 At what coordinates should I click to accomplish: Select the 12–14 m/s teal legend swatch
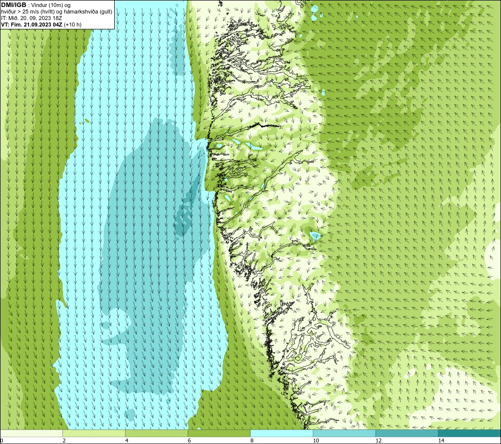(407, 433)
